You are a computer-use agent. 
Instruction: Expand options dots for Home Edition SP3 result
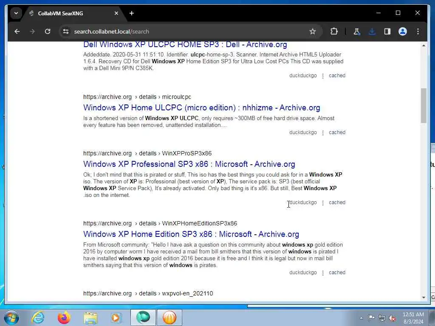[323, 273]
